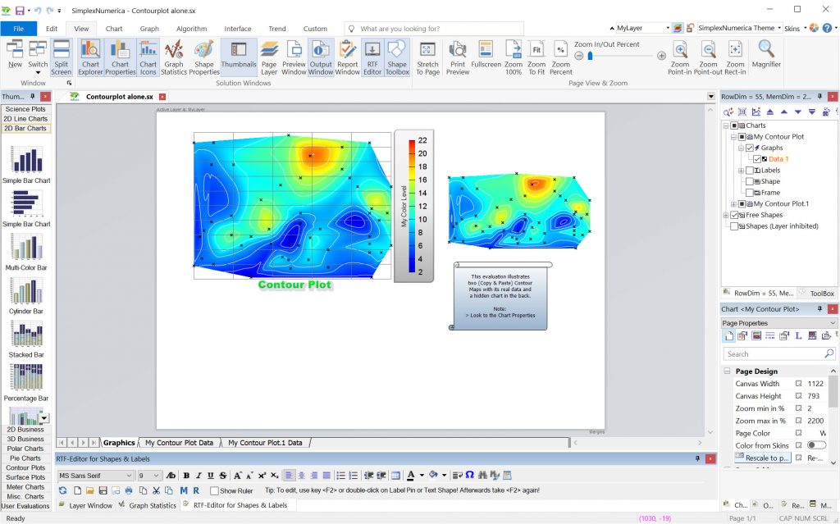Expand the My Contour Plot.1 node
This screenshot has height=524, width=840.
733,203
